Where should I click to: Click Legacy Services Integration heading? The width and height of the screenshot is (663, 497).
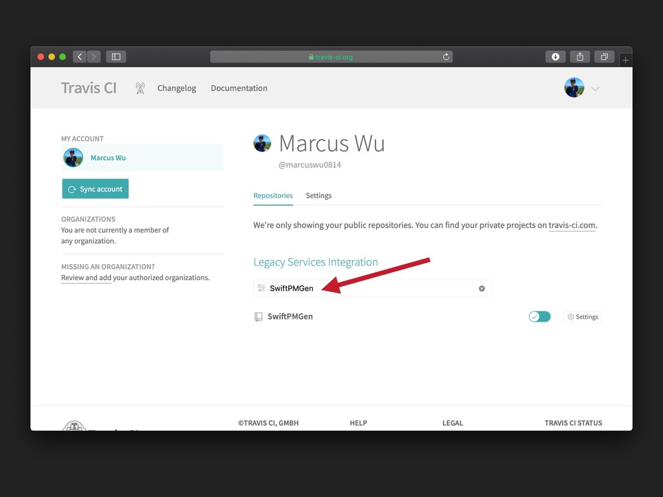coord(315,262)
